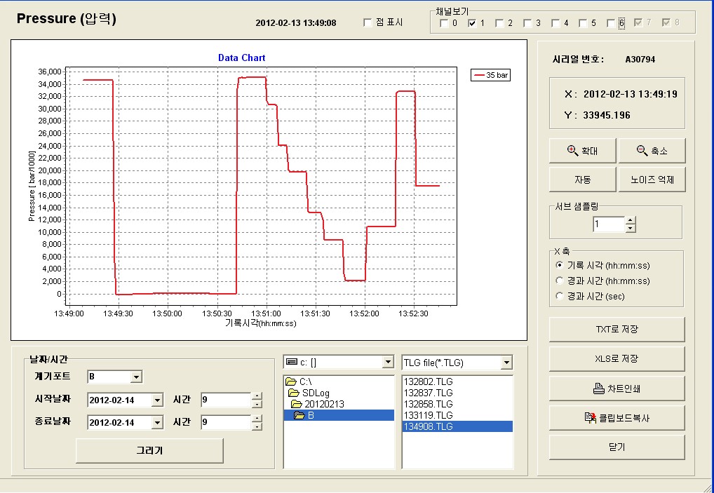
Task: Click the serial number A30794
Action: (640, 59)
